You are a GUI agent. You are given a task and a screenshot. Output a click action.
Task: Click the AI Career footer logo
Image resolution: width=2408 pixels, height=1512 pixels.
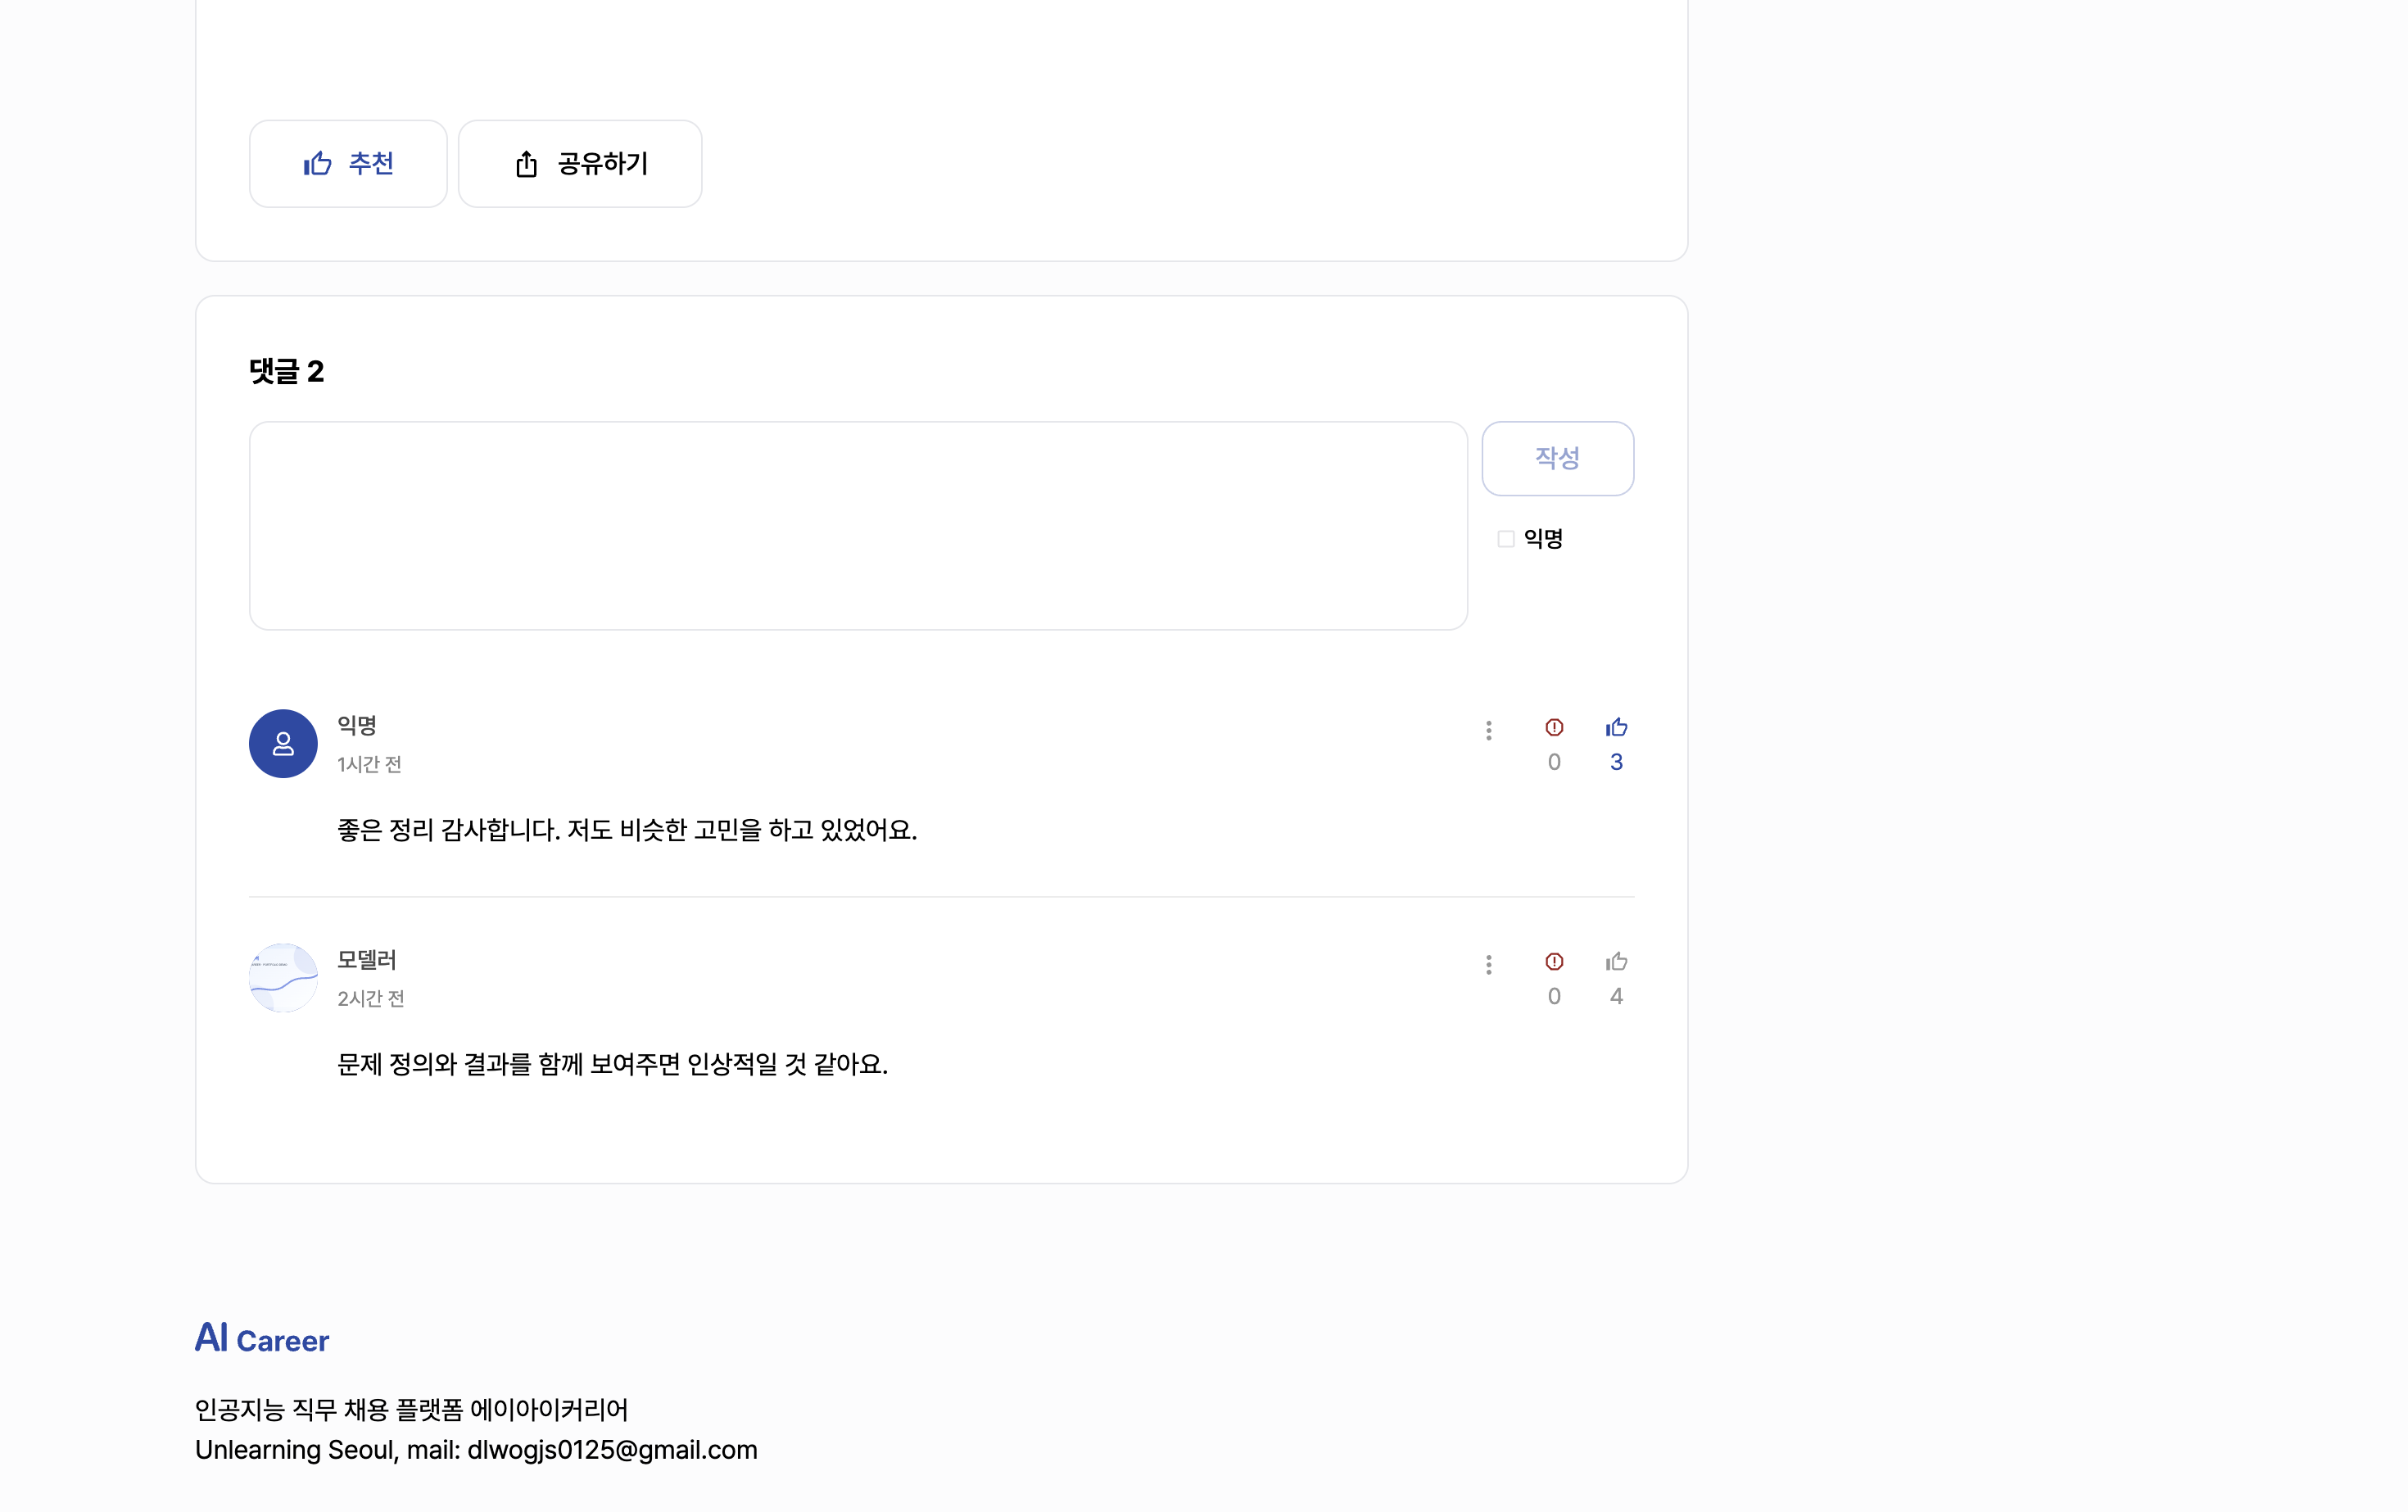point(262,1338)
